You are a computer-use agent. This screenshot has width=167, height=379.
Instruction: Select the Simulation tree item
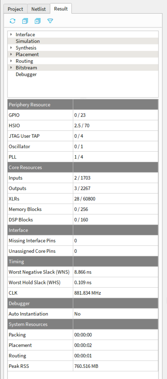pos(27,41)
